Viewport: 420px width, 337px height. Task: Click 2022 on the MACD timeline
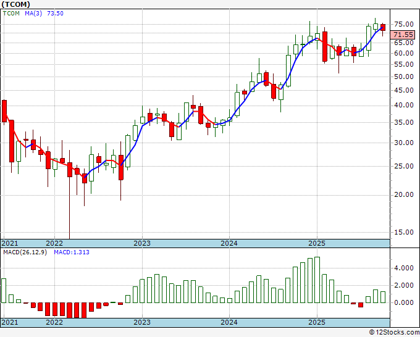pyautogui.click(x=54, y=322)
